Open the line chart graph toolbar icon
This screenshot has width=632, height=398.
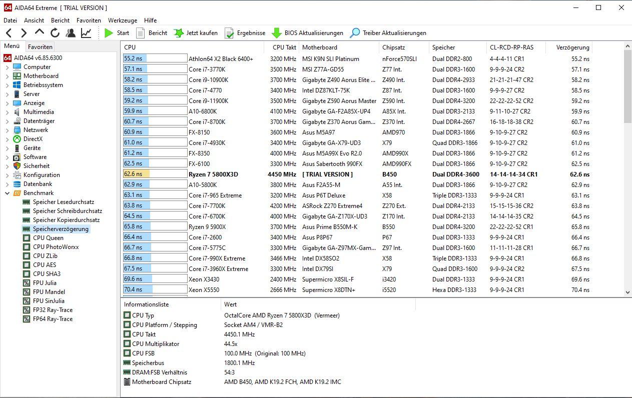pos(86,33)
